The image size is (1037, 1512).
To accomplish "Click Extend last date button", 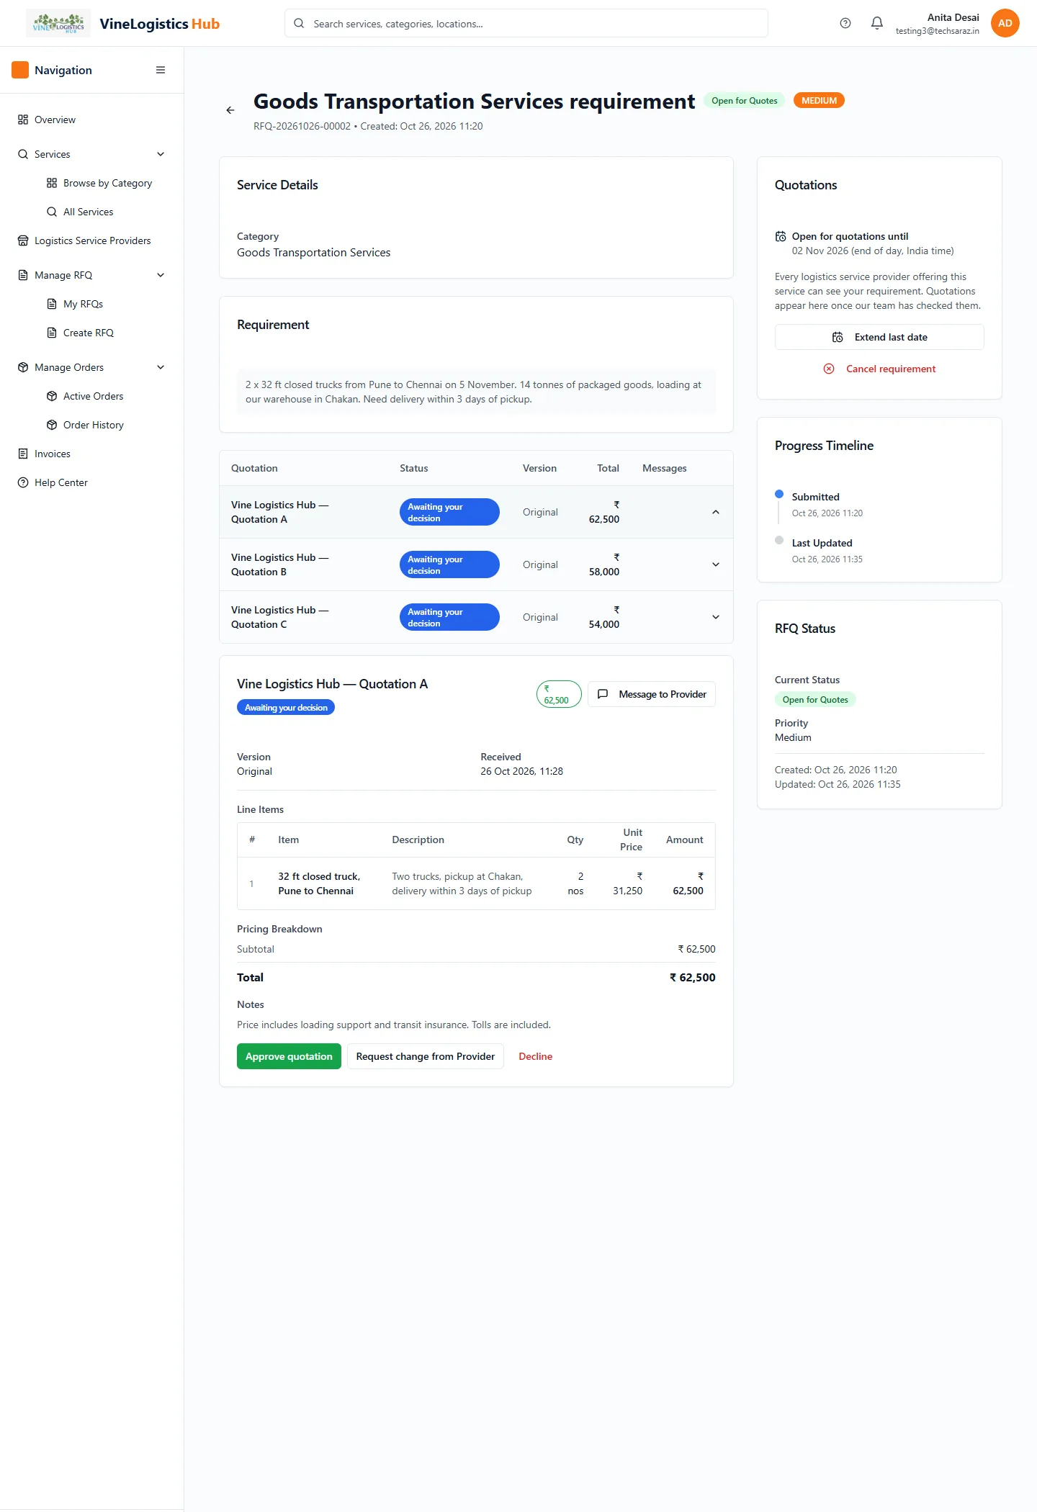I will (879, 337).
